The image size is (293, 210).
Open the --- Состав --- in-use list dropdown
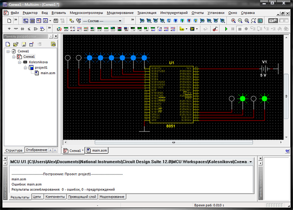pos(102,21)
